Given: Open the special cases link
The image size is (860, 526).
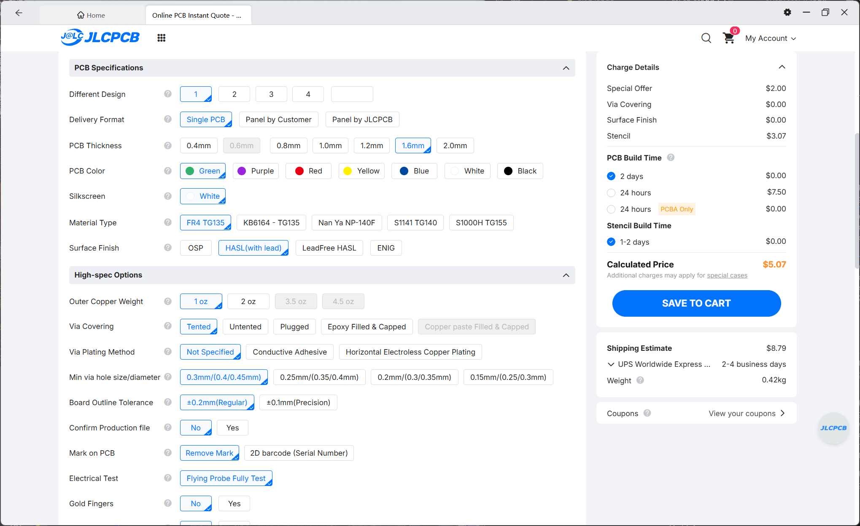Looking at the screenshot, I should tap(727, 275).
